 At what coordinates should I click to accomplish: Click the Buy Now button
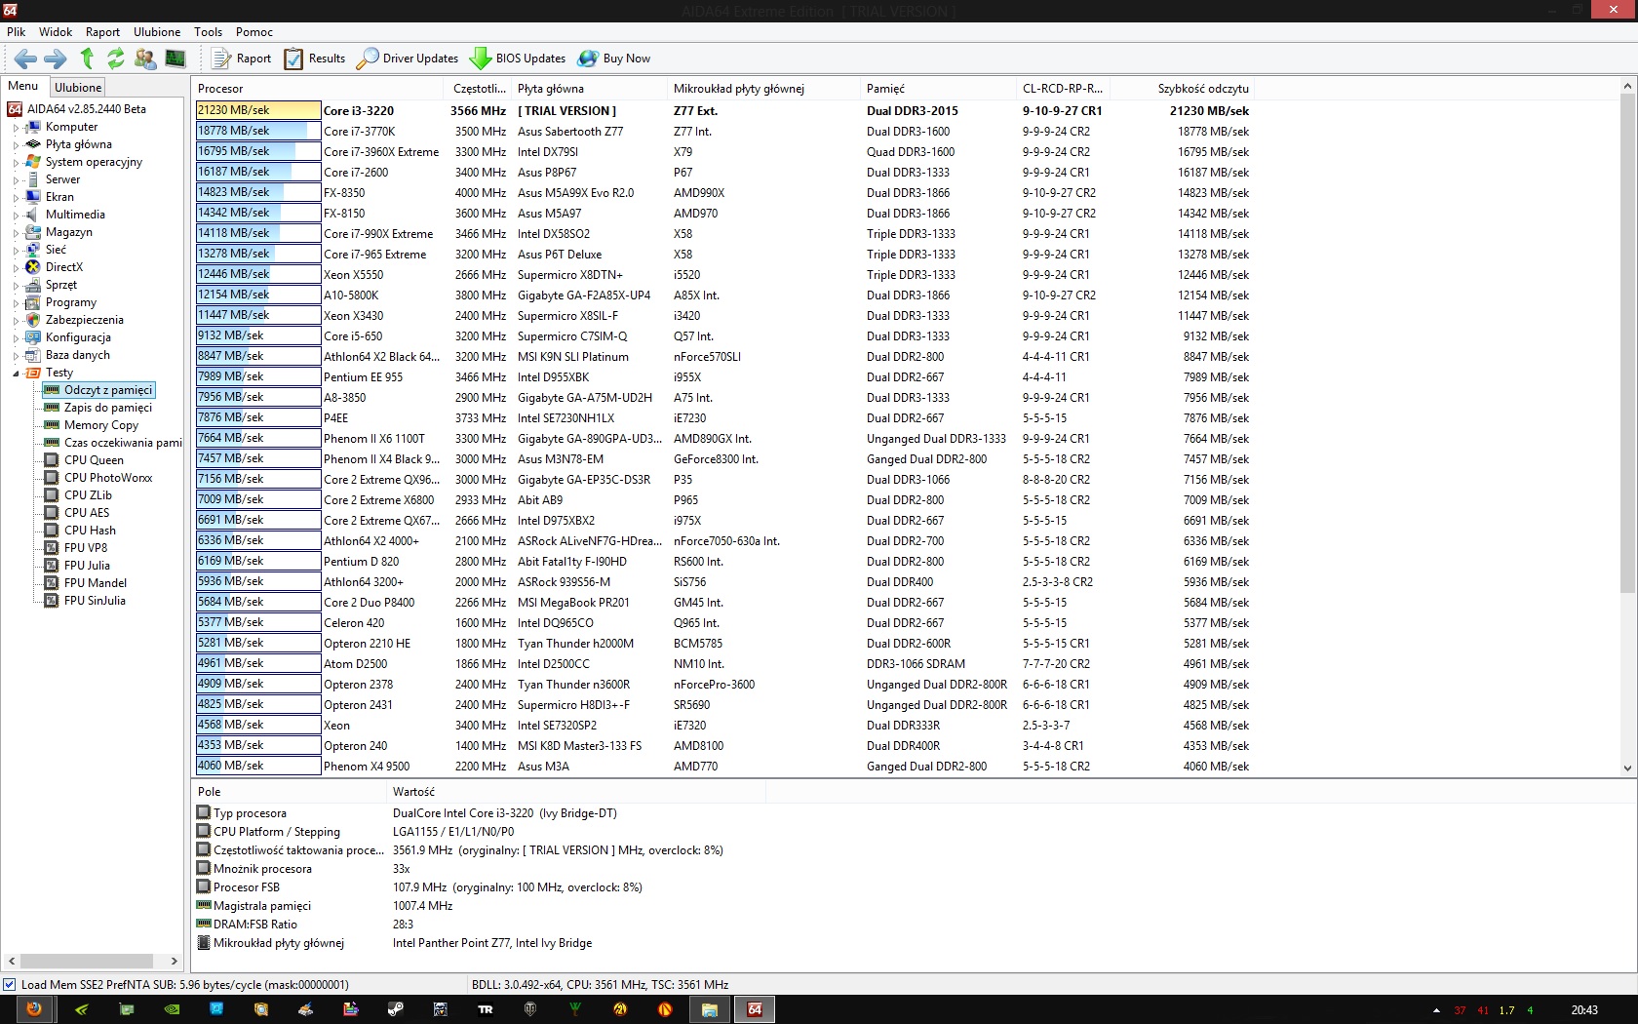point(614,59)
